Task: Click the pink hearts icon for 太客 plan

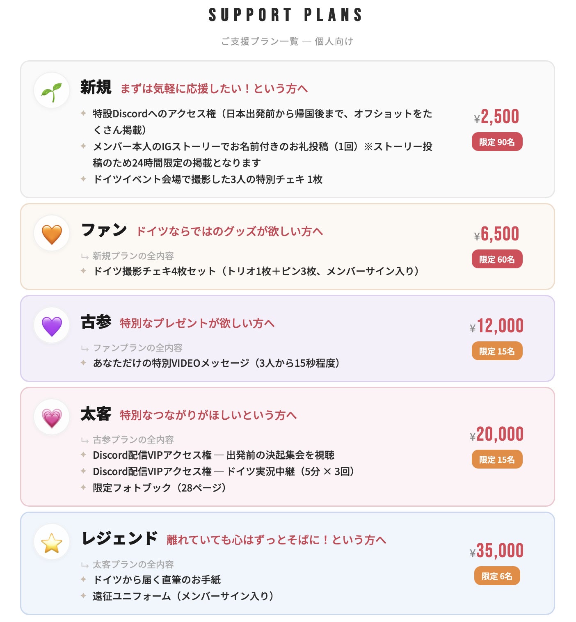Action: pyautogui.click(x=52, y=418)
